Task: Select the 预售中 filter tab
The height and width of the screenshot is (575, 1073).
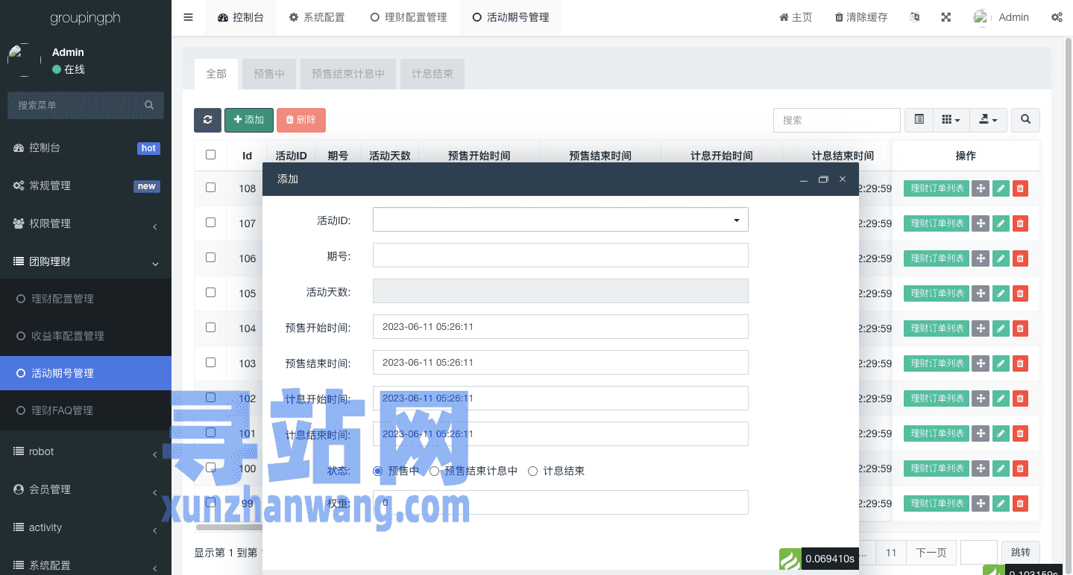Action: 268,74
